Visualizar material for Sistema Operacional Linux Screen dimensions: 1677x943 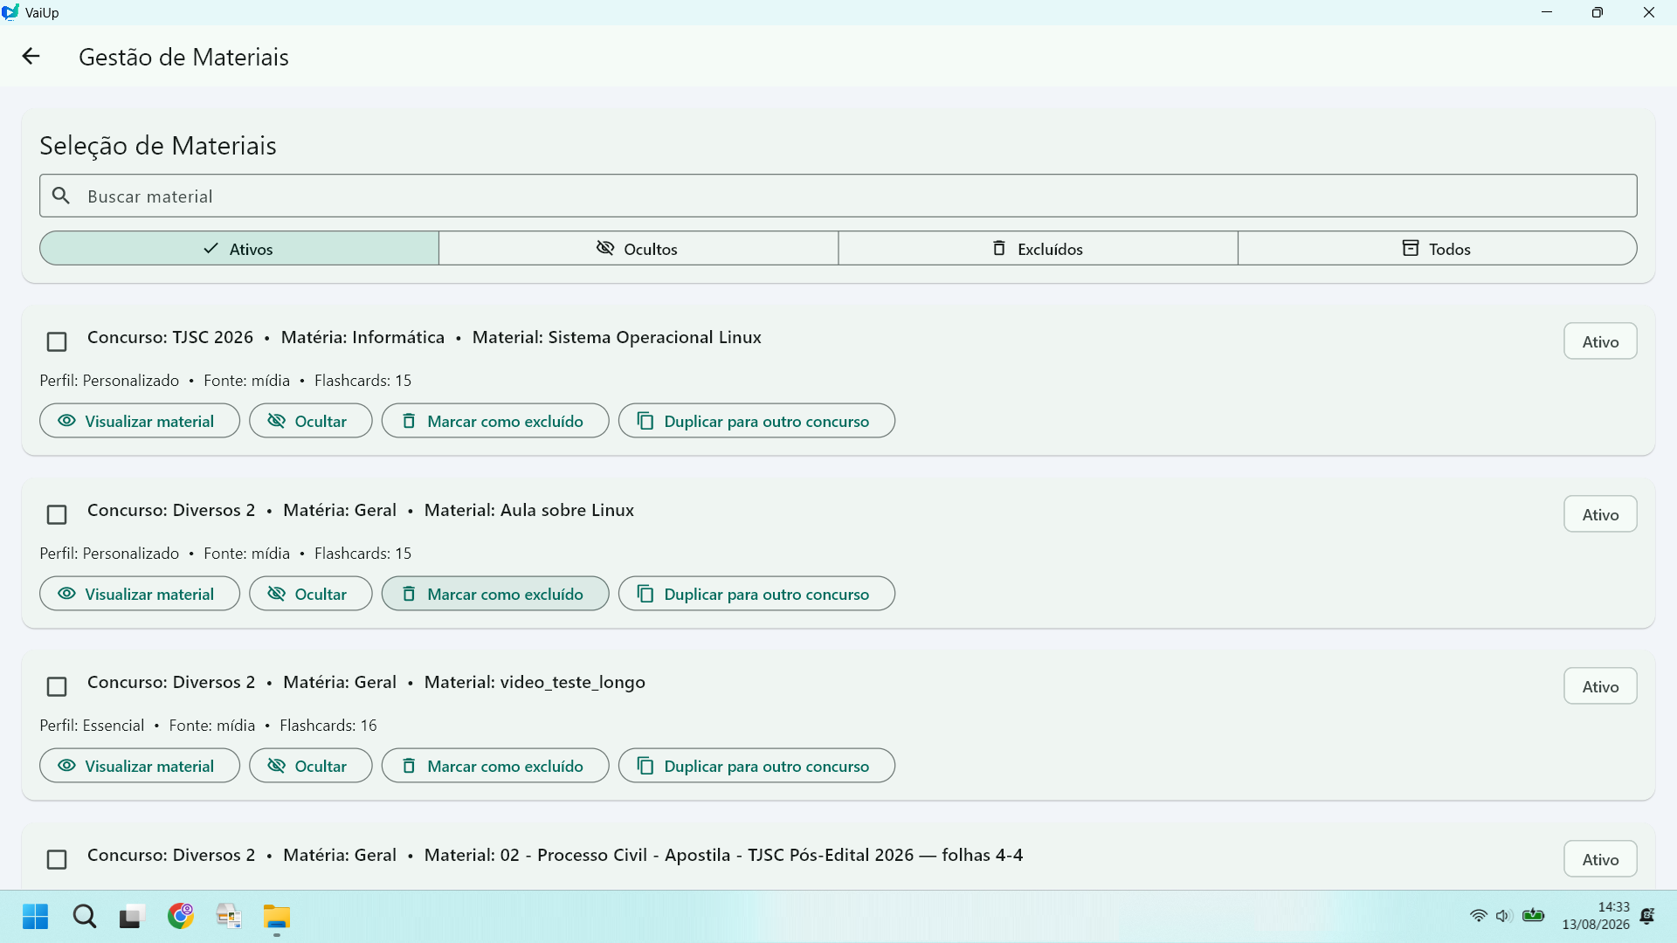[x=140, y=421]
